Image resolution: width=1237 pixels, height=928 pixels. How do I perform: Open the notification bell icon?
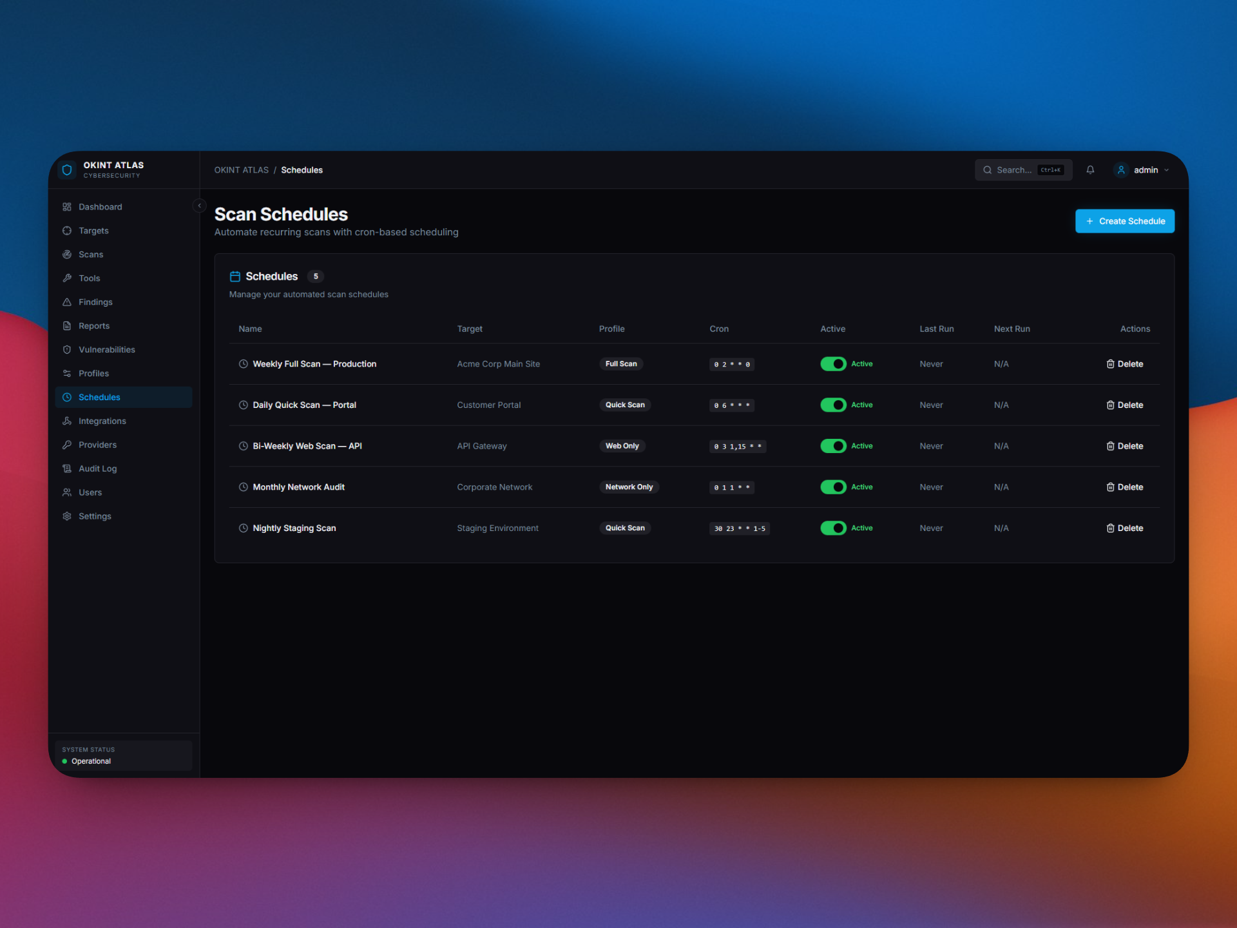pos(1090,169)
